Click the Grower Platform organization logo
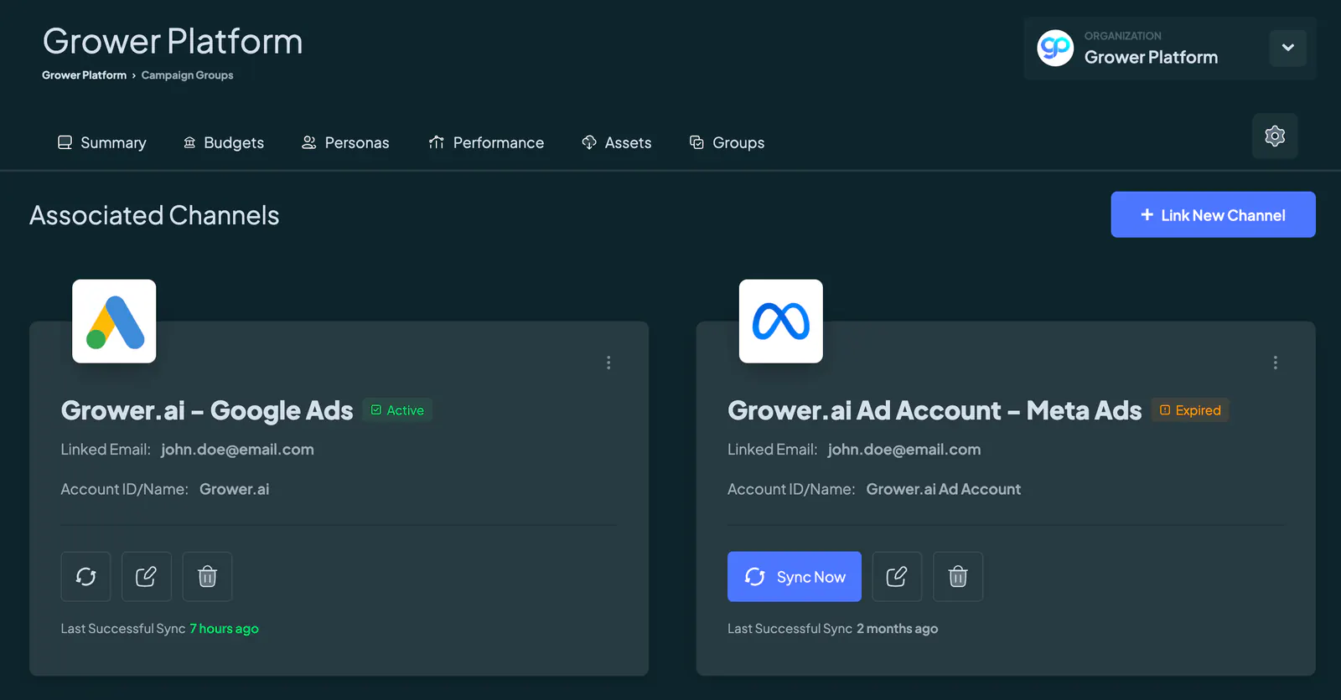 click(1055, 48)
